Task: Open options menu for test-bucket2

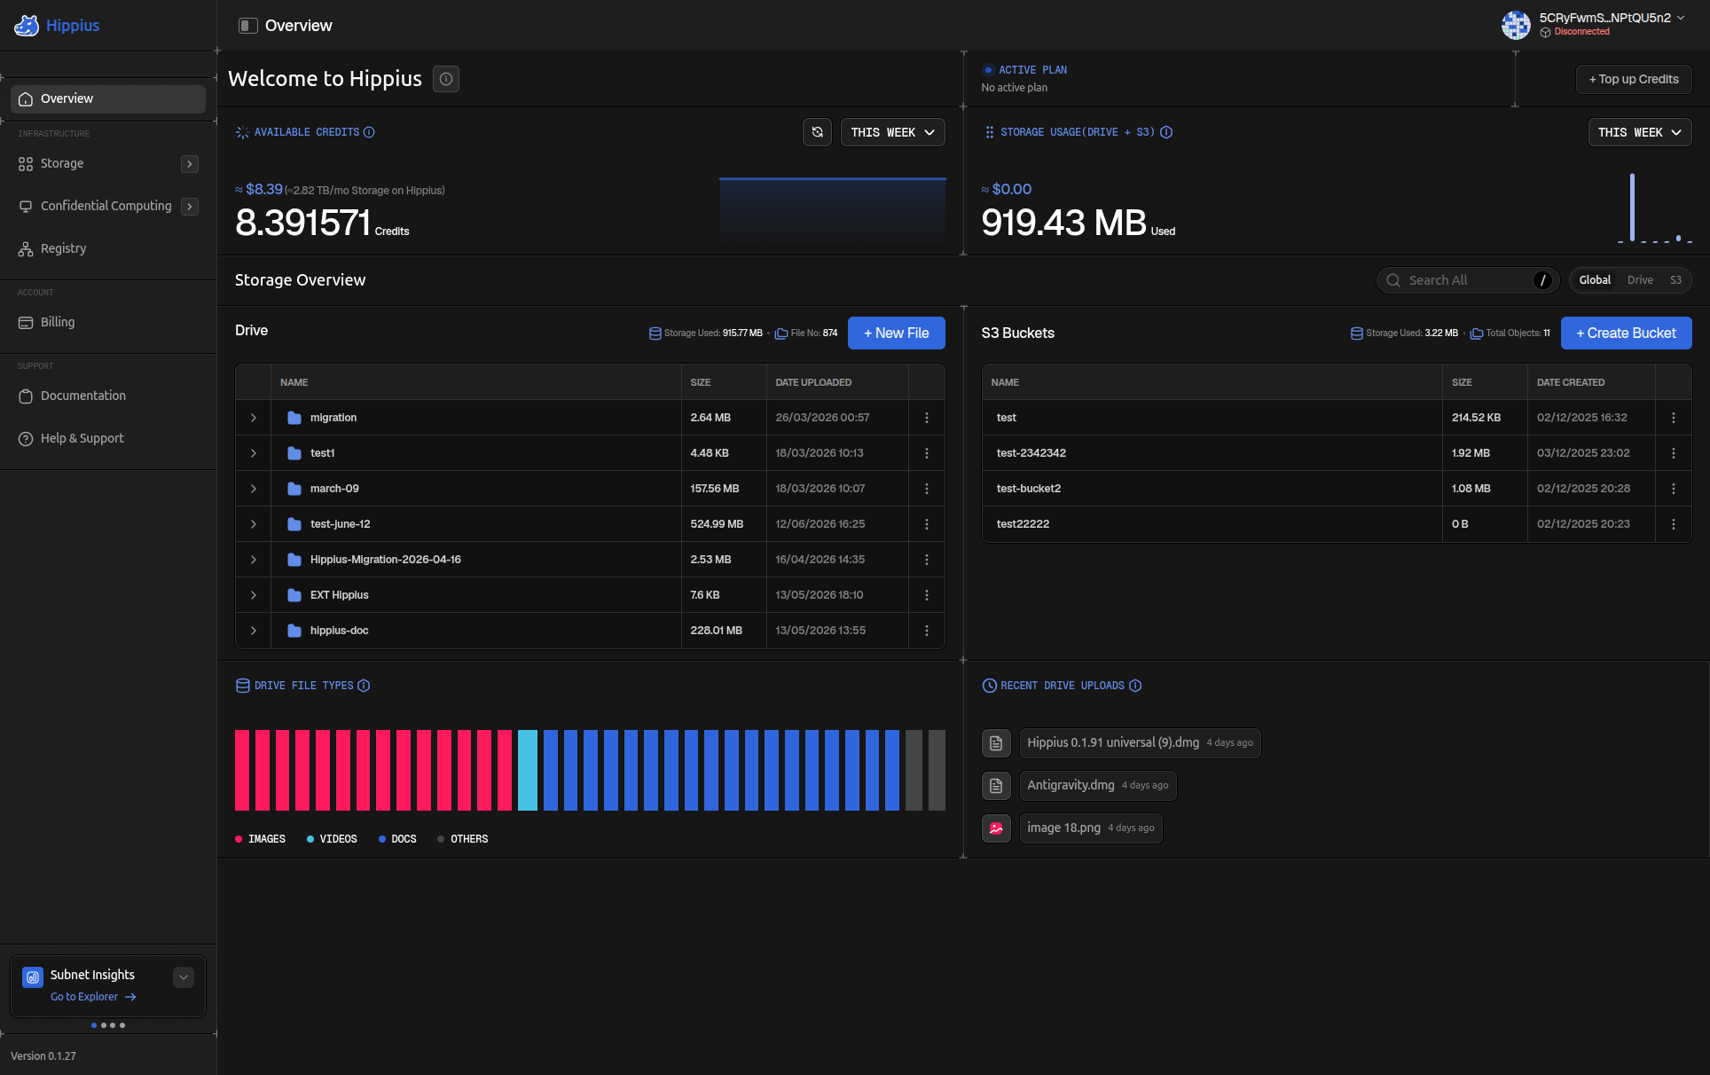Action: click(1674, 489)
